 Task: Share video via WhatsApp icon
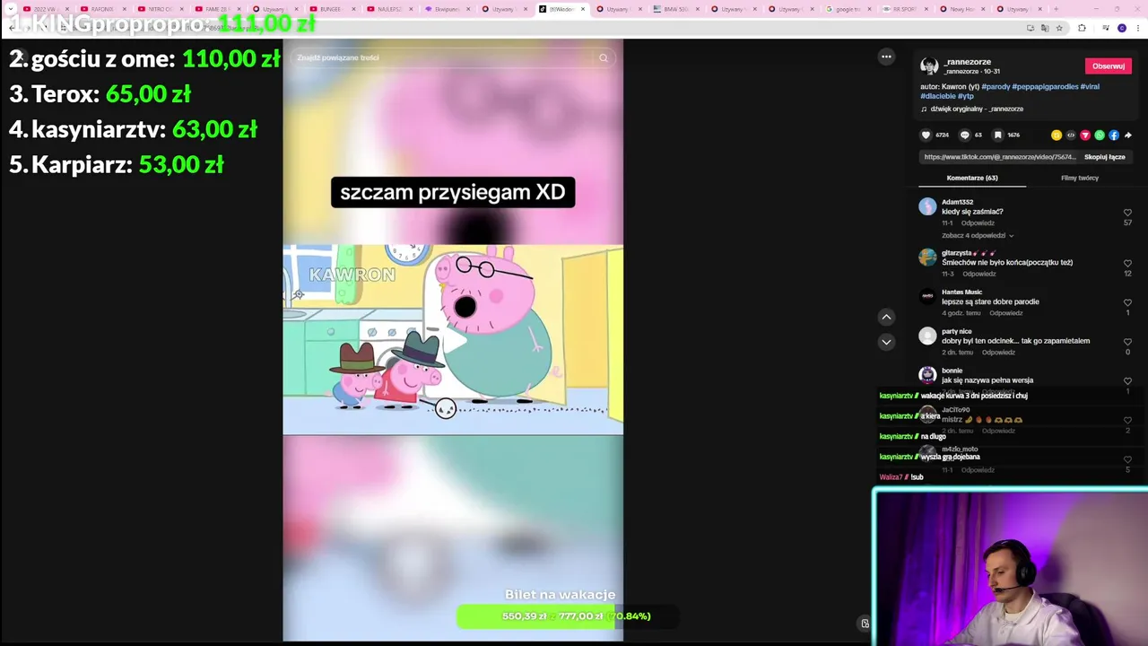(x=1100, y=135)
